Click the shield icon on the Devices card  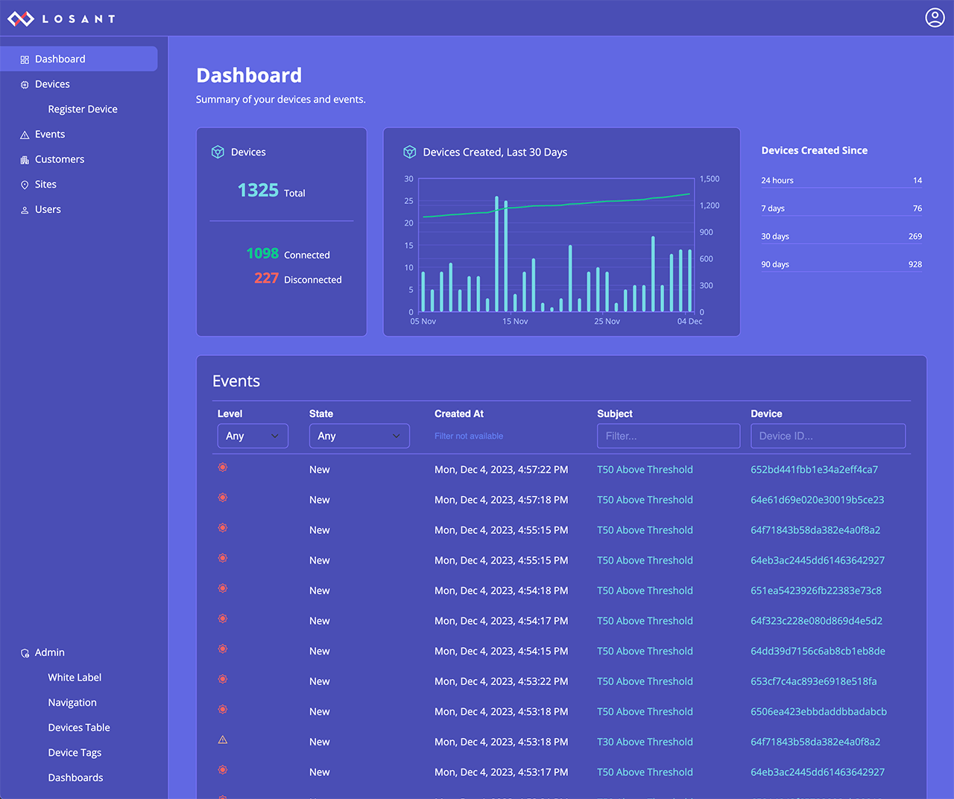click(217, 151)
